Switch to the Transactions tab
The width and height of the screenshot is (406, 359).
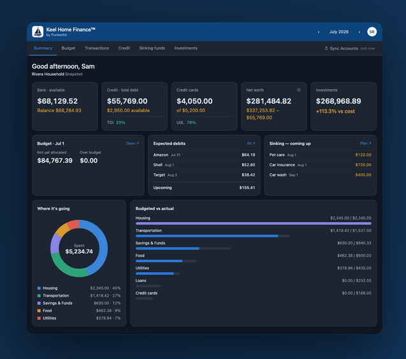coord(97,48)
